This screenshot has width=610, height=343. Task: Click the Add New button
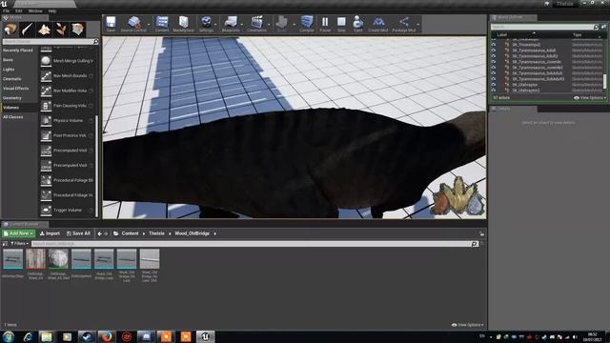pos(18,233)
